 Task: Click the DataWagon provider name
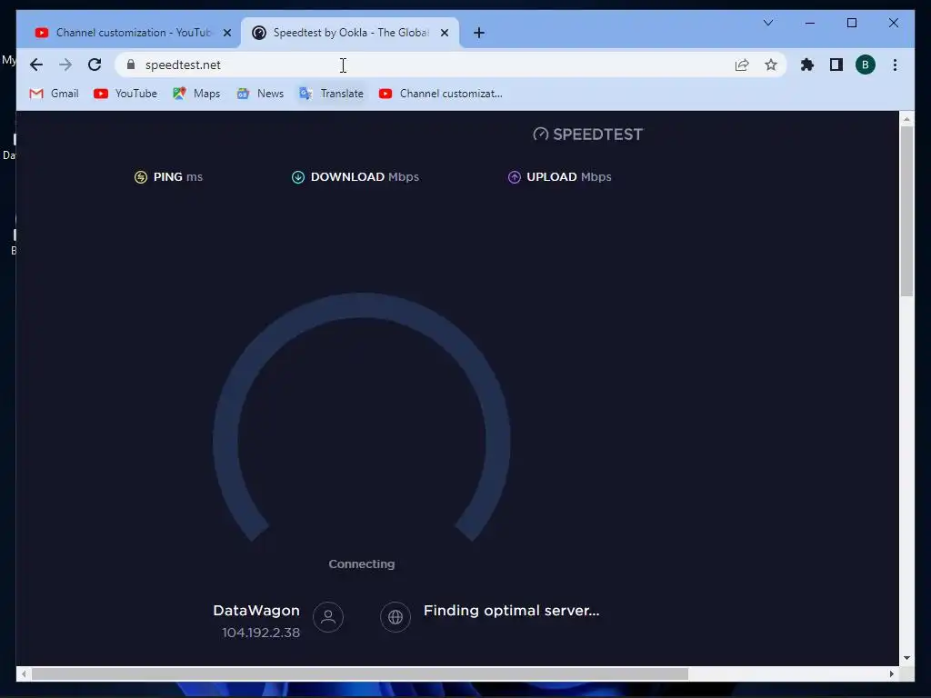pyautogui.click(x=256, y=610)
